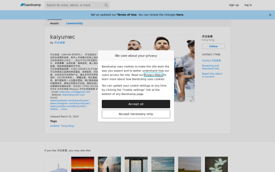This screenshot has height=172, width=275.
Task: Open the recommended album with pale plant cover
Action: pyautogui.click(x=216, y=164)
